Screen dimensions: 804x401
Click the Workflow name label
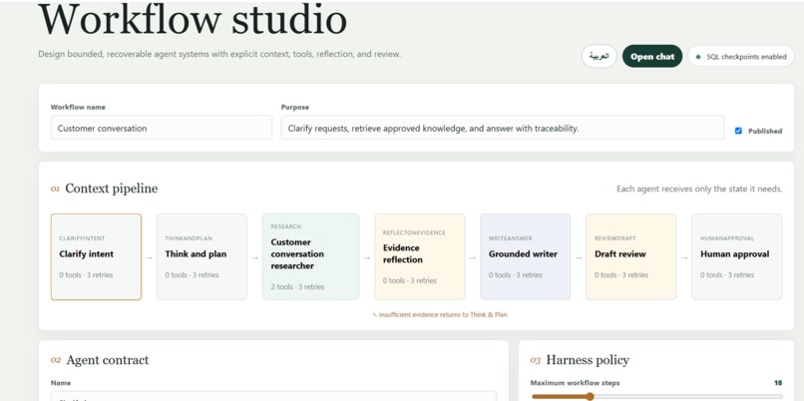(78, 107)
